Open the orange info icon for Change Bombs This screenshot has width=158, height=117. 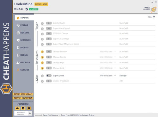point(42,57)
